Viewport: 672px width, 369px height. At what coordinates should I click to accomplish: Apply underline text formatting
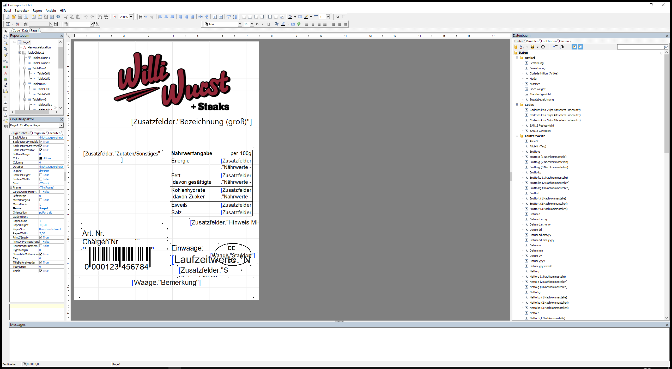(x=269, y=24)
